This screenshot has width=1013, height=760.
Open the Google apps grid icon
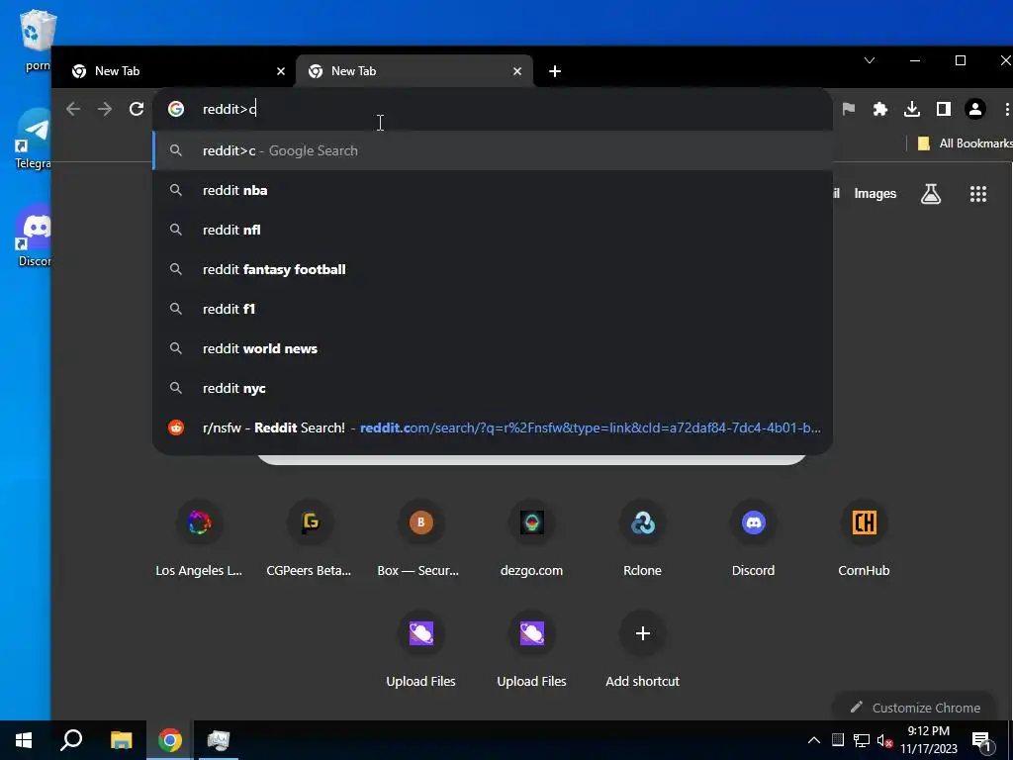click(978, 194)
